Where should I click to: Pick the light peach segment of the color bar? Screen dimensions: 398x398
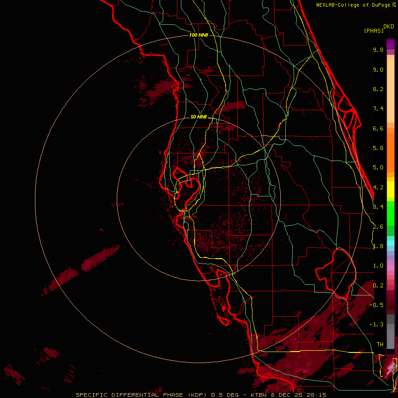tap(390, 91)
